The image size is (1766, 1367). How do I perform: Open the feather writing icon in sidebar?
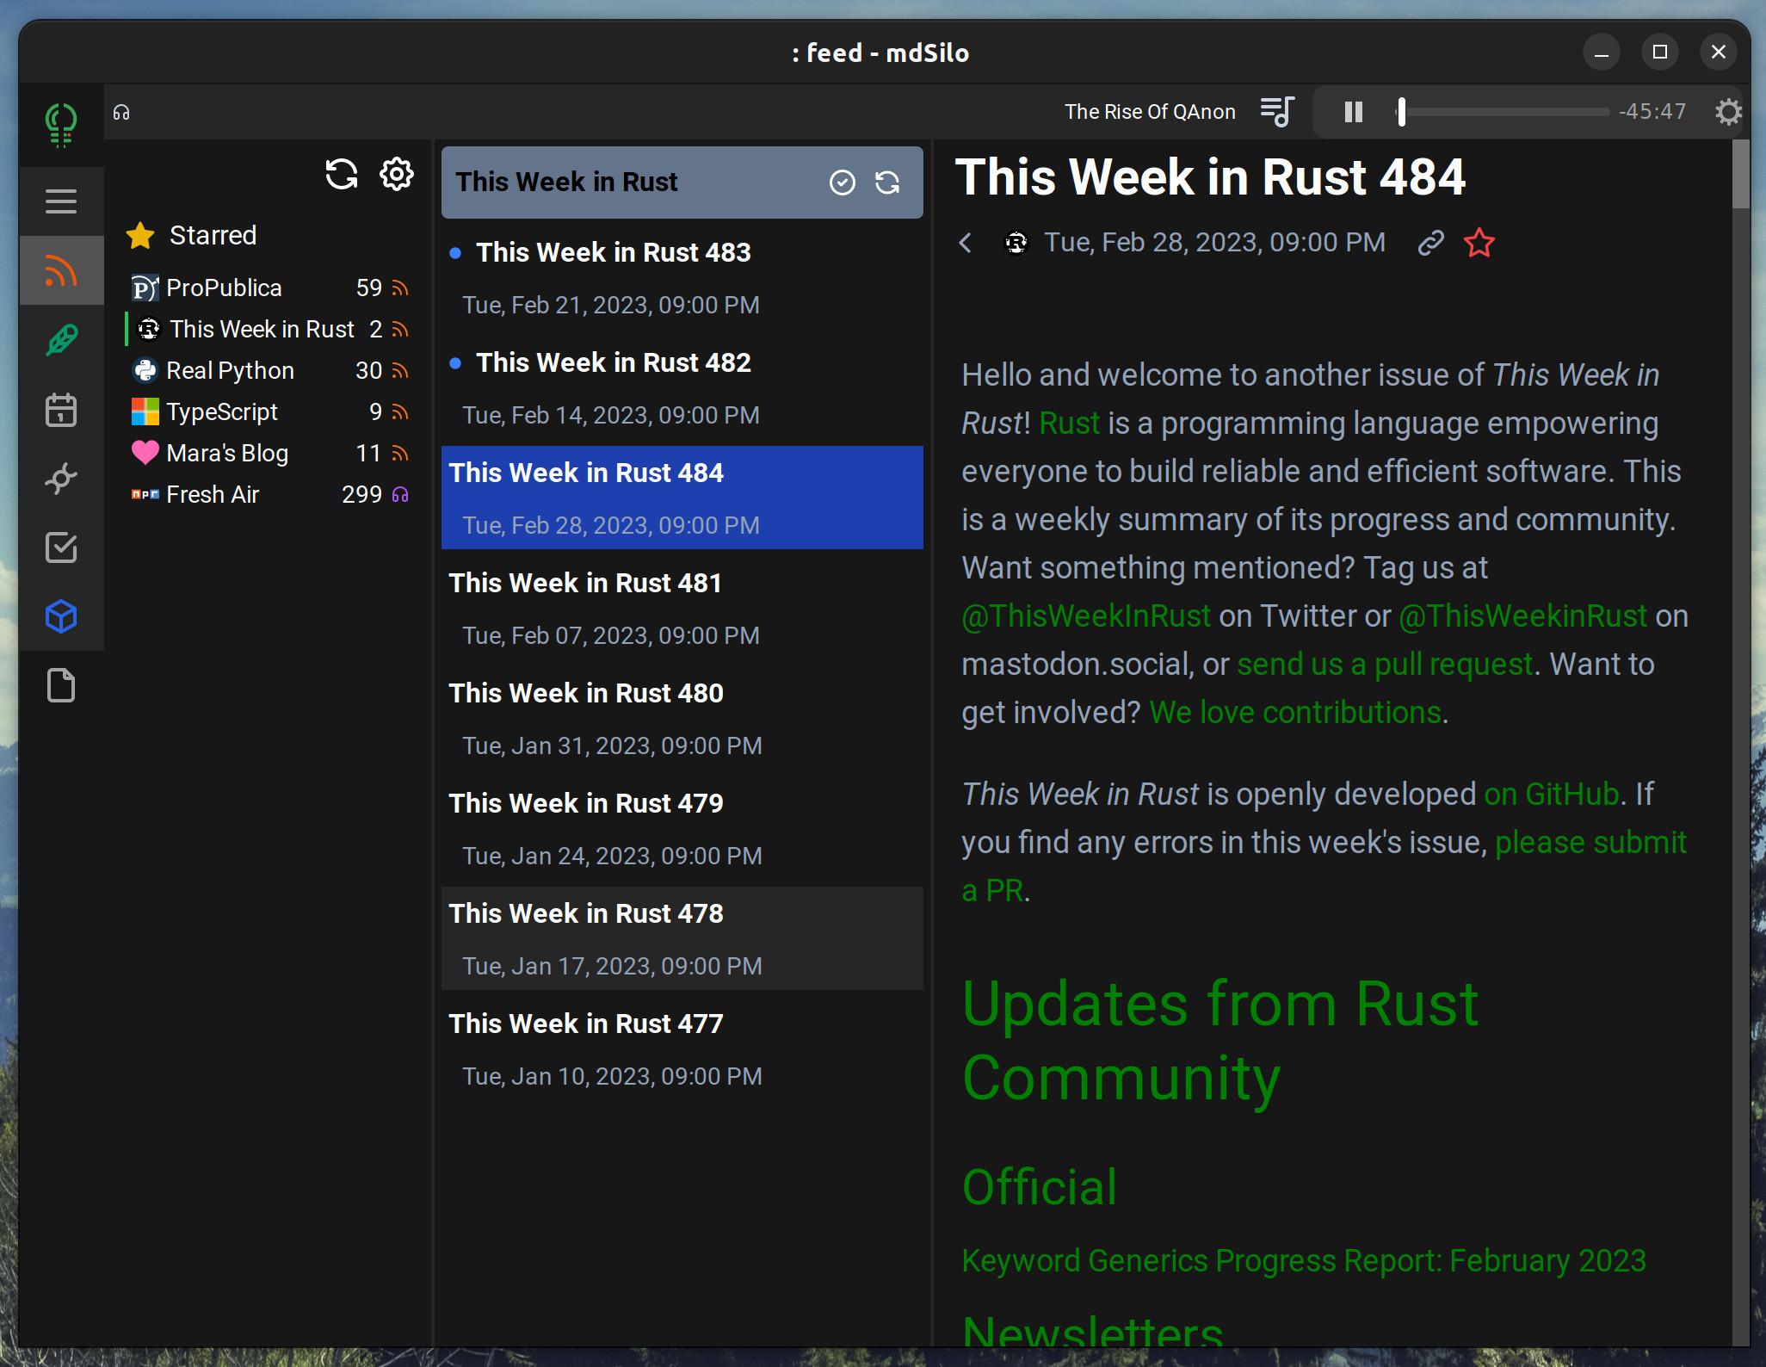pyautogui.click(x=61, y=340)
